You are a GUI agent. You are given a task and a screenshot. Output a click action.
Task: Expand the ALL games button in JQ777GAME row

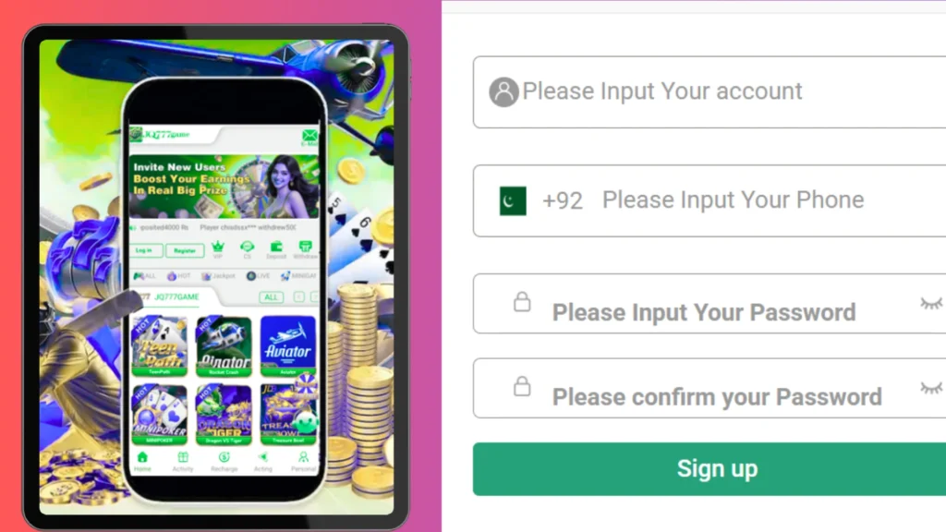point(271,296)
